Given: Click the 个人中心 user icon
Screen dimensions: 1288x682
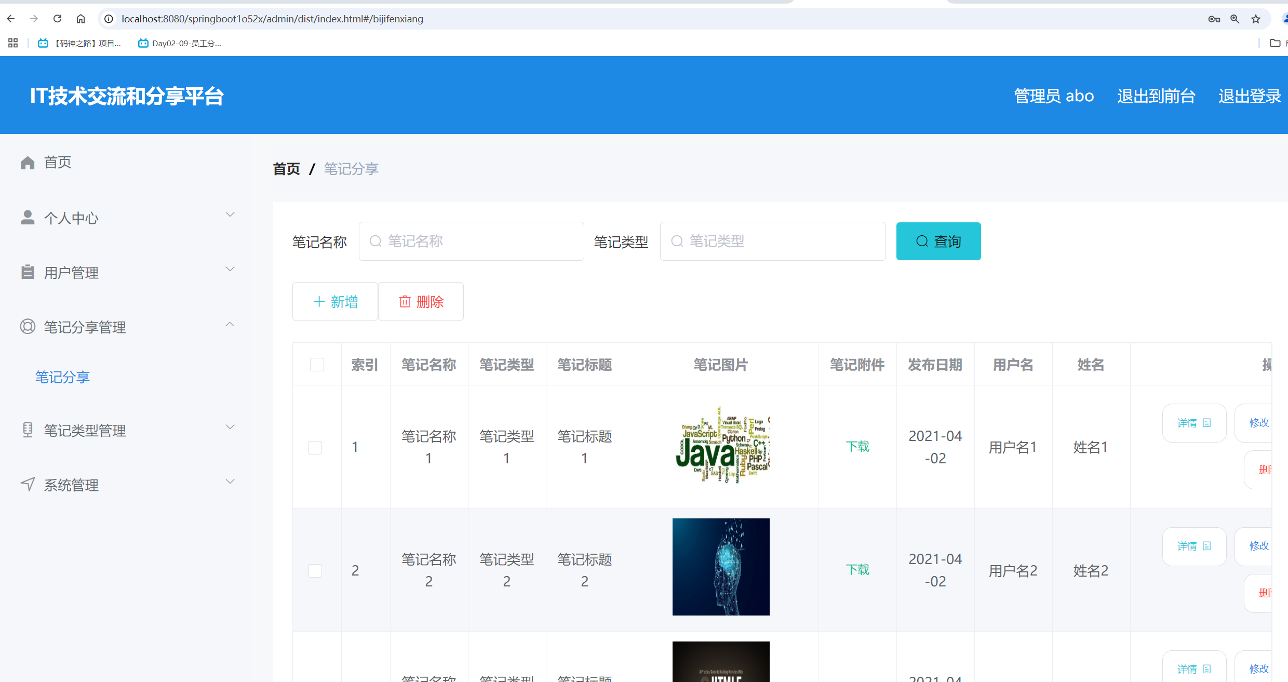Looking at the screenshot, I should [x=28, y=217].
